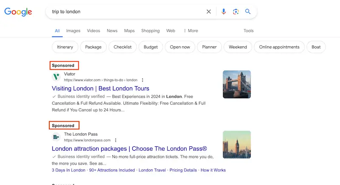The width and height of the screenshot is (340, 185).
Task: Click The London Pass favicon icon
Action: click(56, 137)
